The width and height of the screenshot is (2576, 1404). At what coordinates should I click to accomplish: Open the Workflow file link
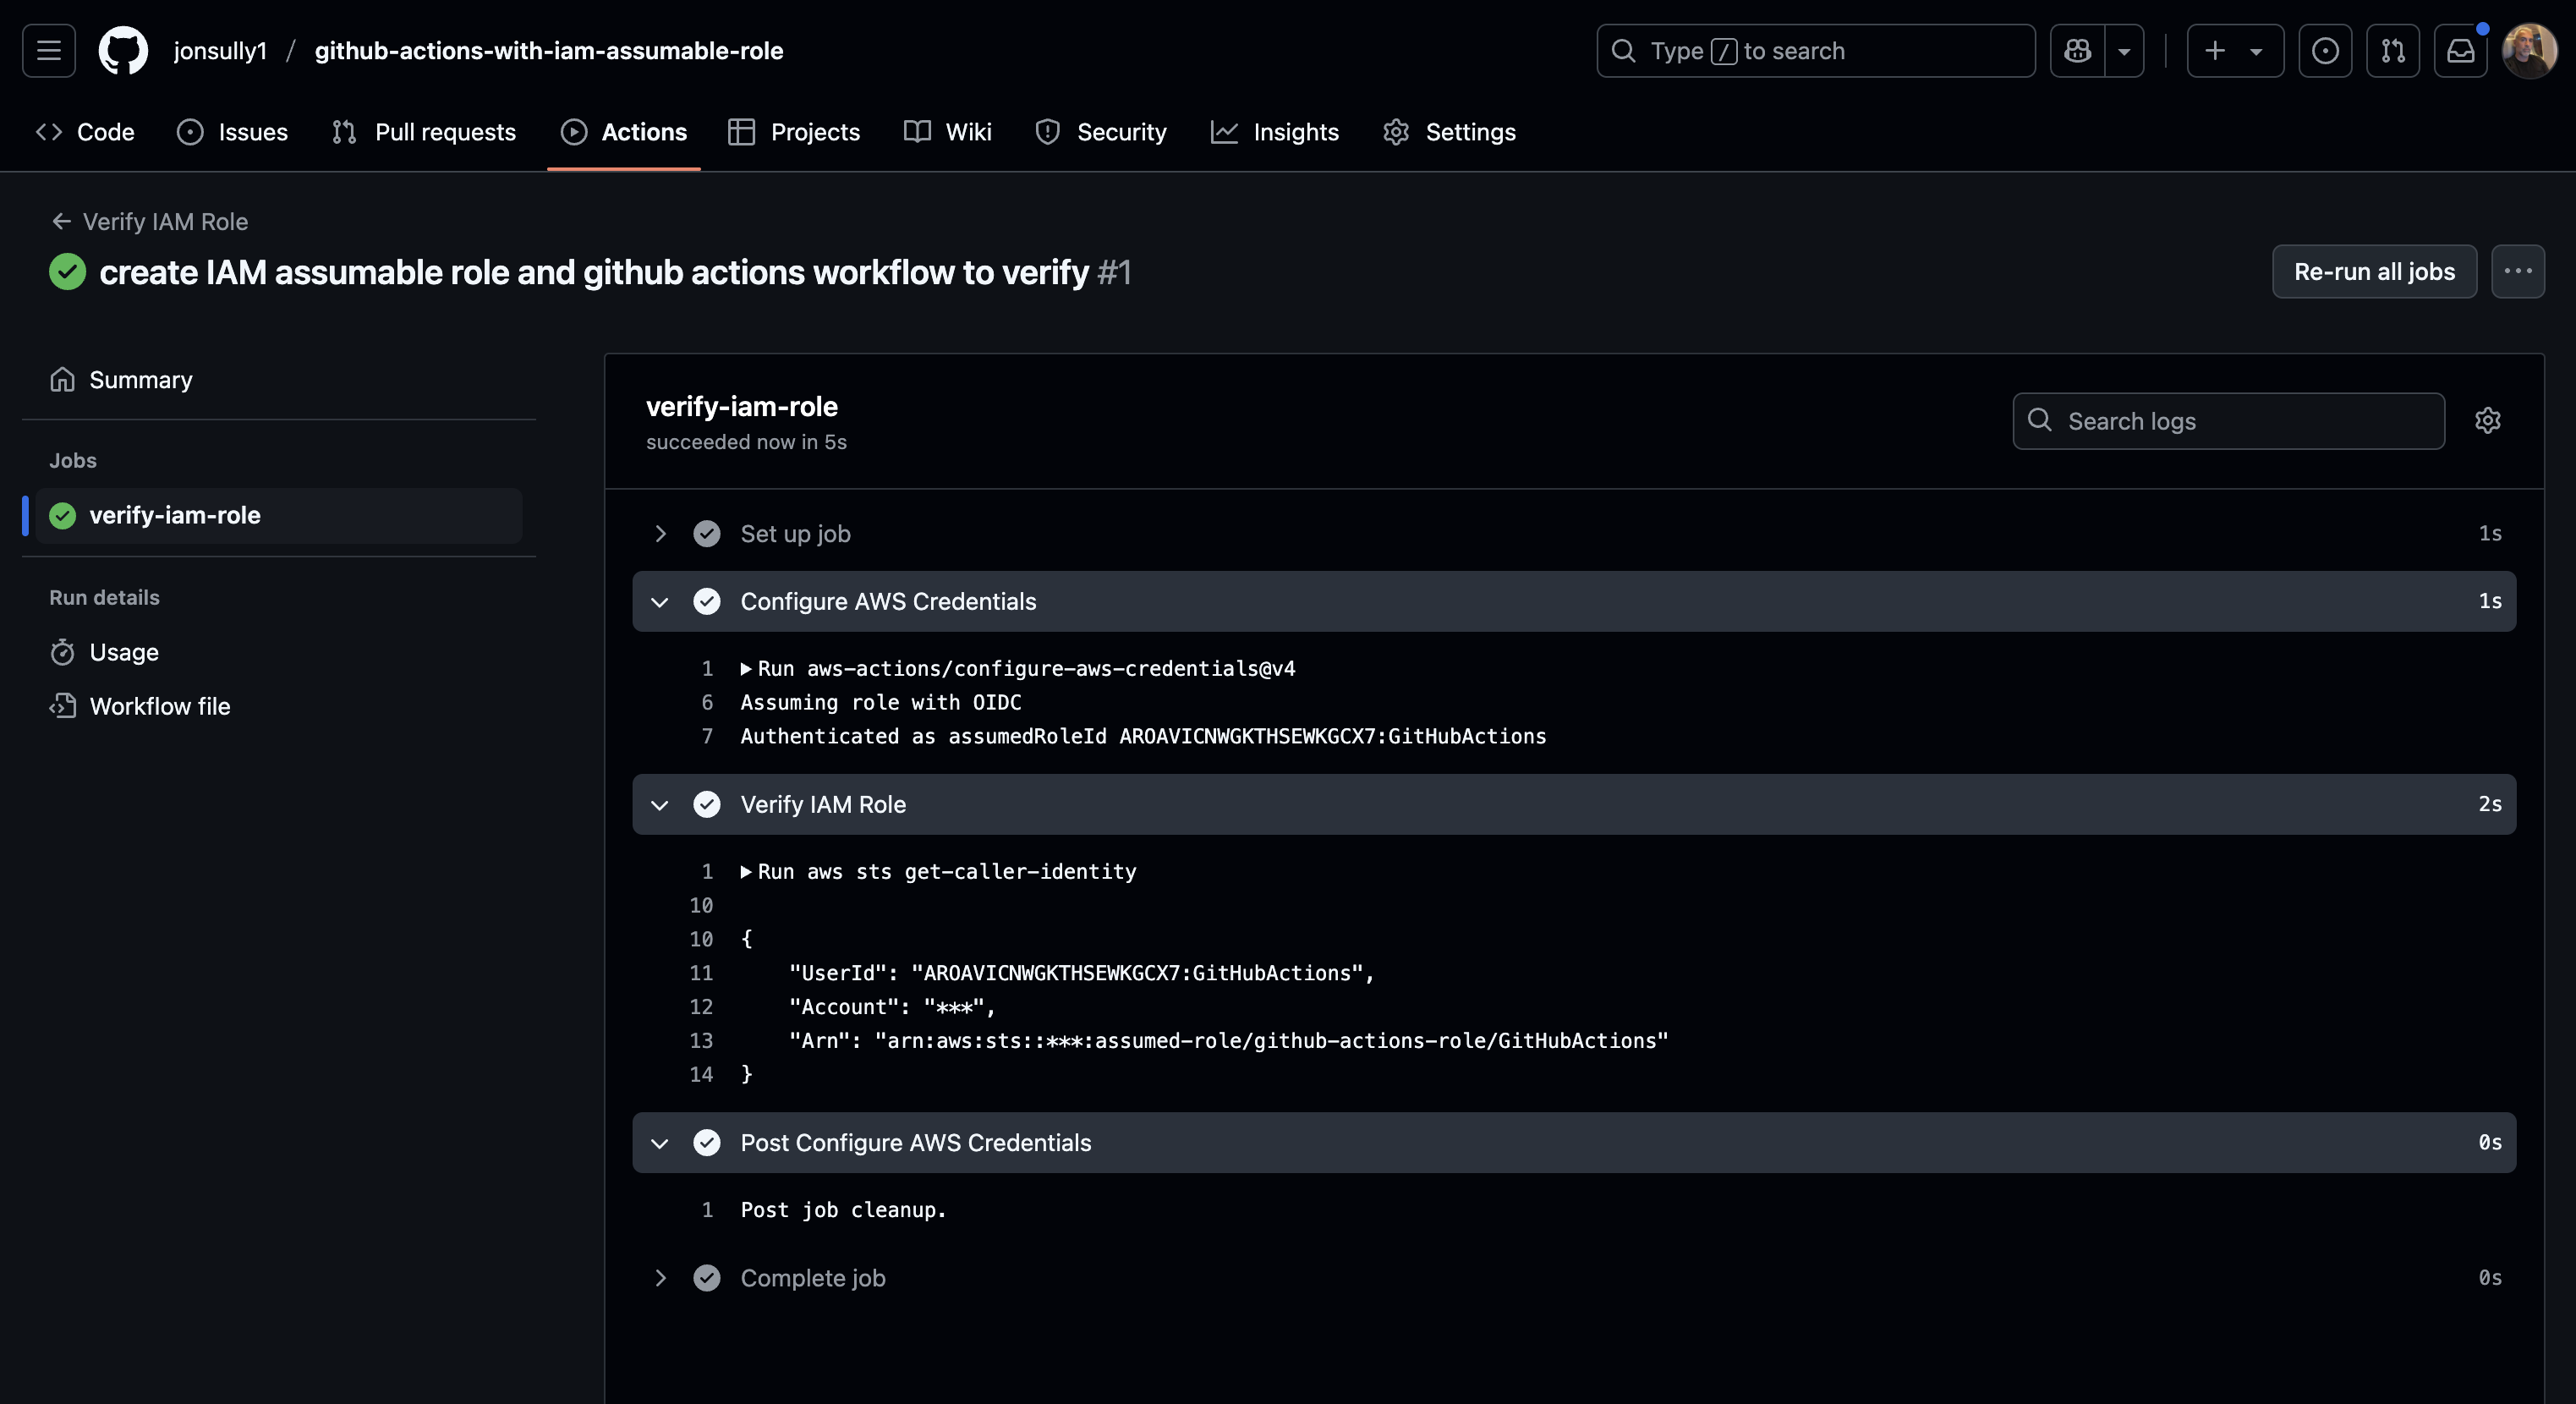click(x=160, y=705)
